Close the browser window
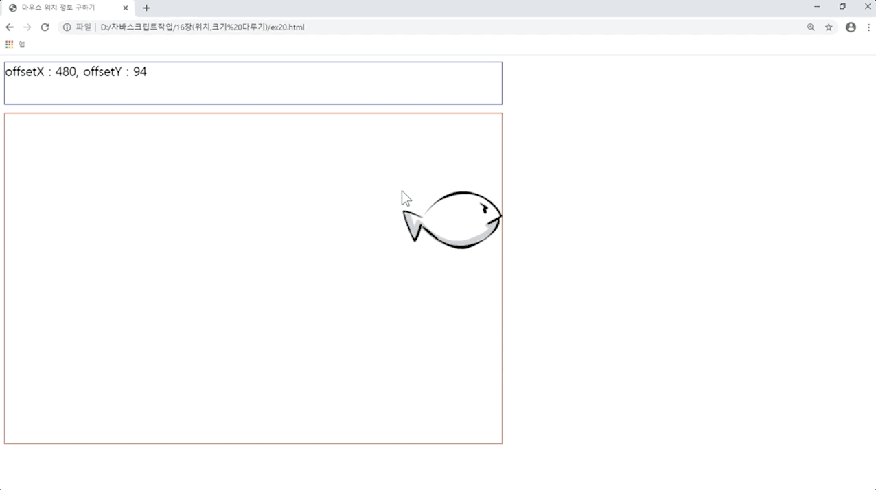 (867, 7)
